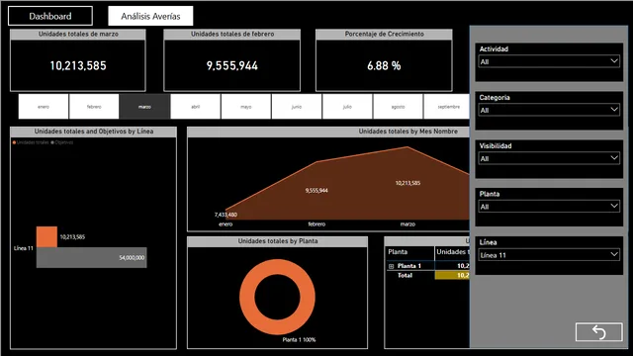This screenshot has height=356, width=633.
Task: Switch to Análisis Averías page
Action: 150,16
